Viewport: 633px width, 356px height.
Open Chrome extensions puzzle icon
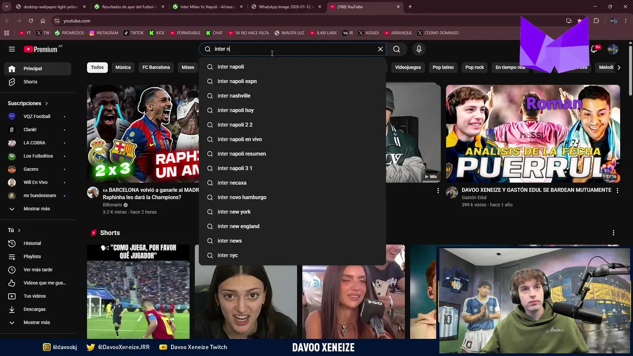pos(596,21)
